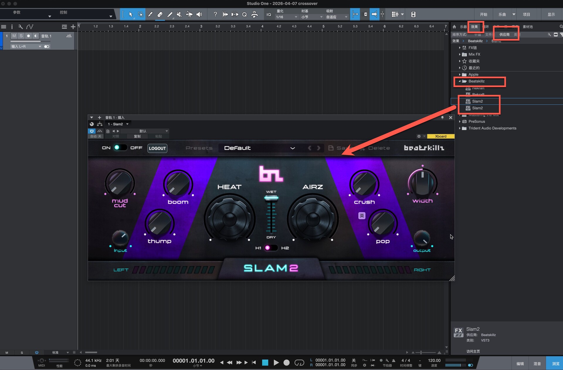Viewport: 563px width, 370px height.
Task: Click the play button in transport
Action: (x=276, y=363)
